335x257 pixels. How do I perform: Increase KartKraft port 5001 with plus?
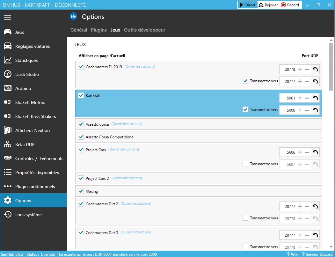click(300, 98)
